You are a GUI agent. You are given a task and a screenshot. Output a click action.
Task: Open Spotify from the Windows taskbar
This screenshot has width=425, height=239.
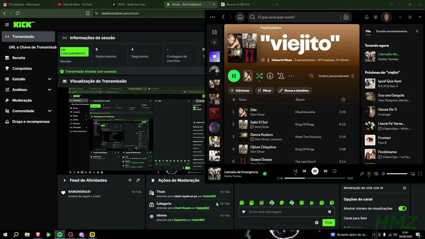60,235
